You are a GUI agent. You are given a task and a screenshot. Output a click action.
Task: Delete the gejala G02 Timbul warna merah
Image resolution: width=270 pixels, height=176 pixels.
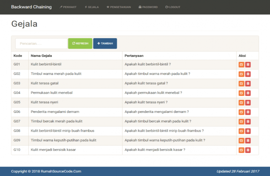(248, 74)
